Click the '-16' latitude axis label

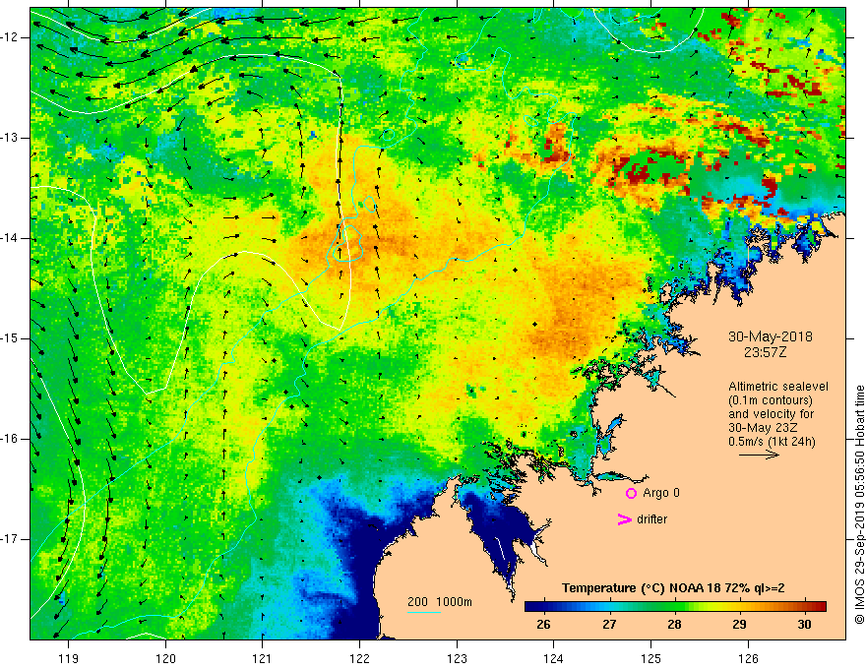click(x=10, y=439)
